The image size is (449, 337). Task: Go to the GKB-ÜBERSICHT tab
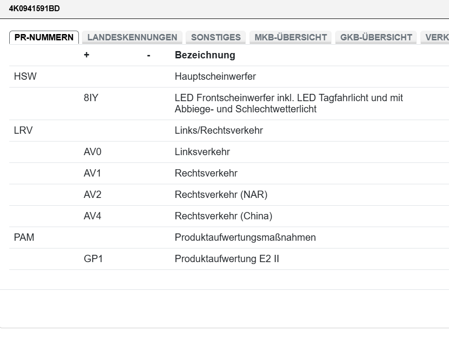376,37
